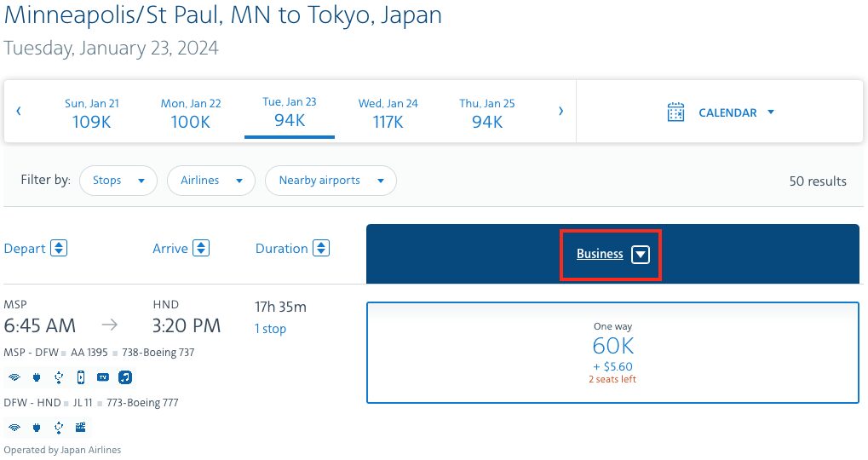The height and width of the screenshot is (460, 868).
Task: Select the Tue, Jan 23 94K date tab
Action: (290, 112)
